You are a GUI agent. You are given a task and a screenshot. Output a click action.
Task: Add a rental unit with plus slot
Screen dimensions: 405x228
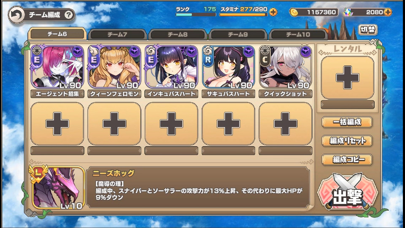coord(347,78)
